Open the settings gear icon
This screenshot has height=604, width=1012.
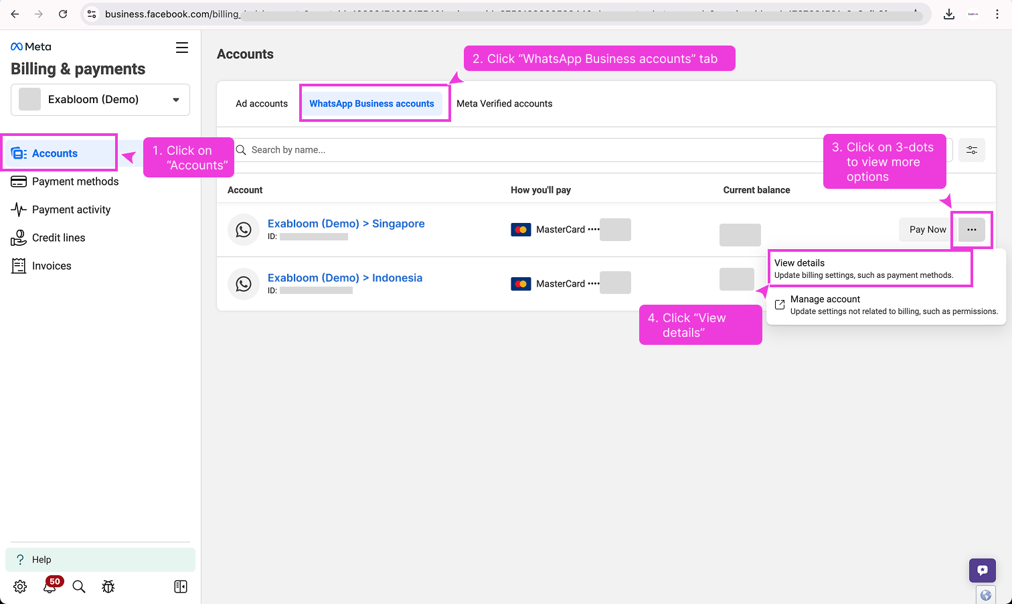20,587
